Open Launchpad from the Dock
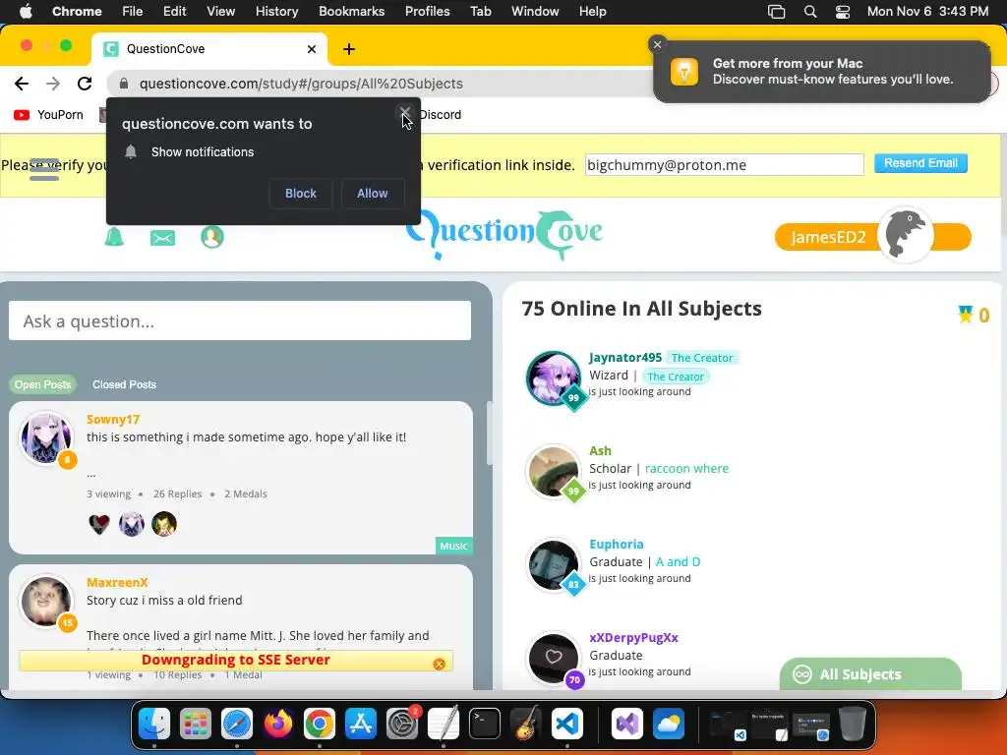1007x755 pixels. pyautogui.click(x=196, y=725)
